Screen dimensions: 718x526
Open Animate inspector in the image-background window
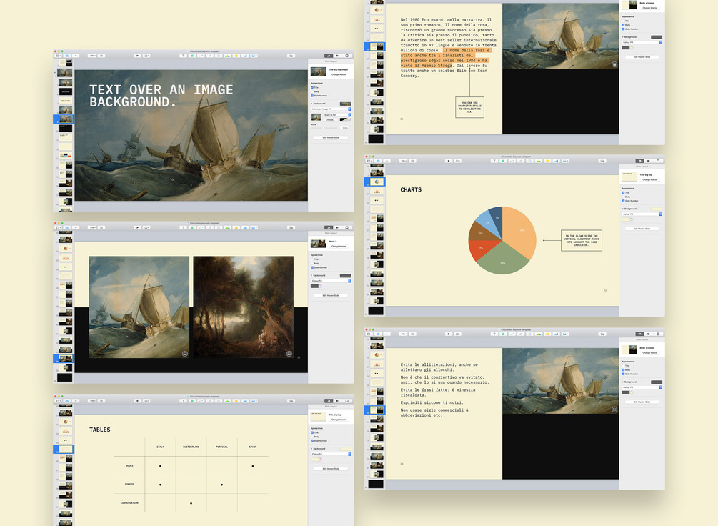(x=337, y=56)
